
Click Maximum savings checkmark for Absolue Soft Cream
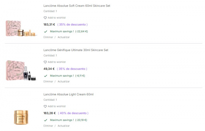point(46,31)
